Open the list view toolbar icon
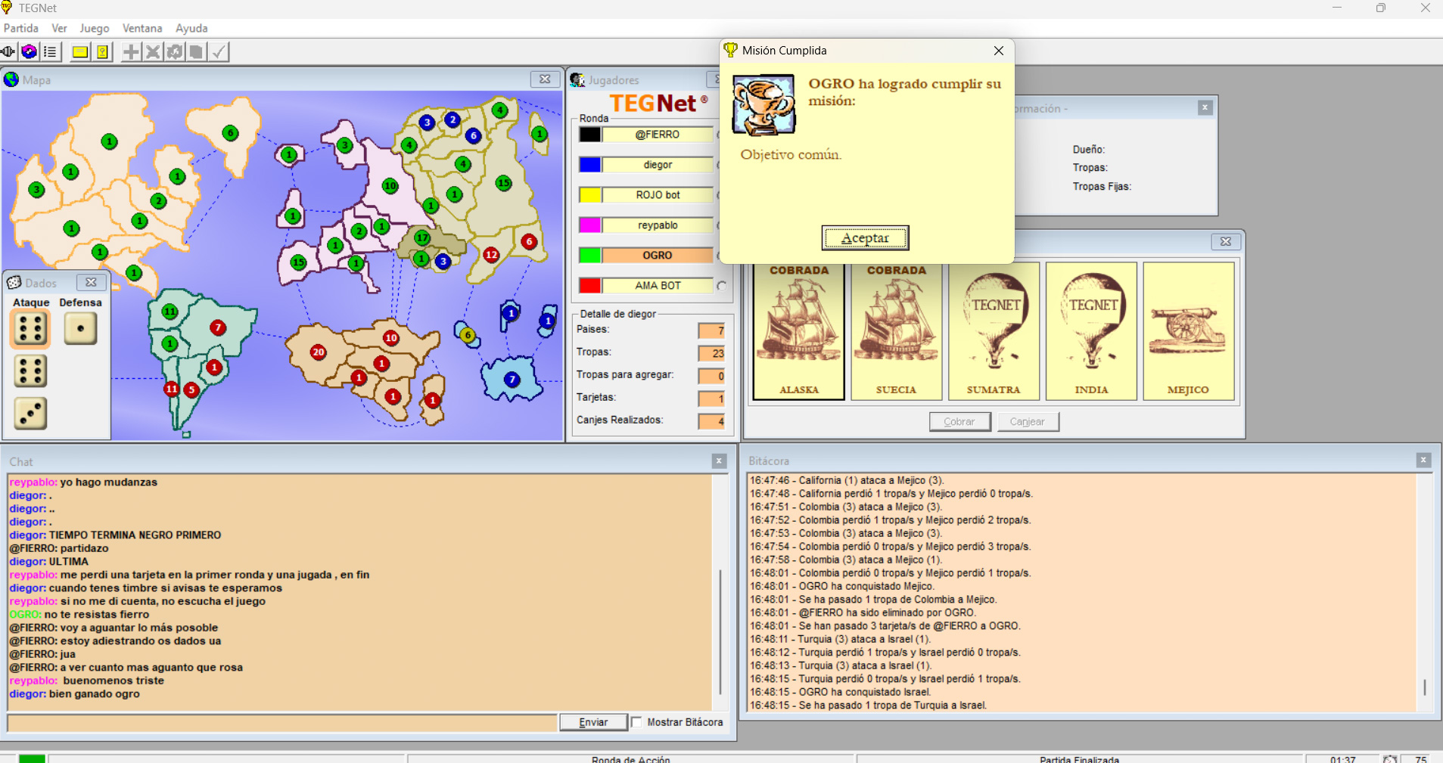The image size is (1443, 763). coord(51,52)
